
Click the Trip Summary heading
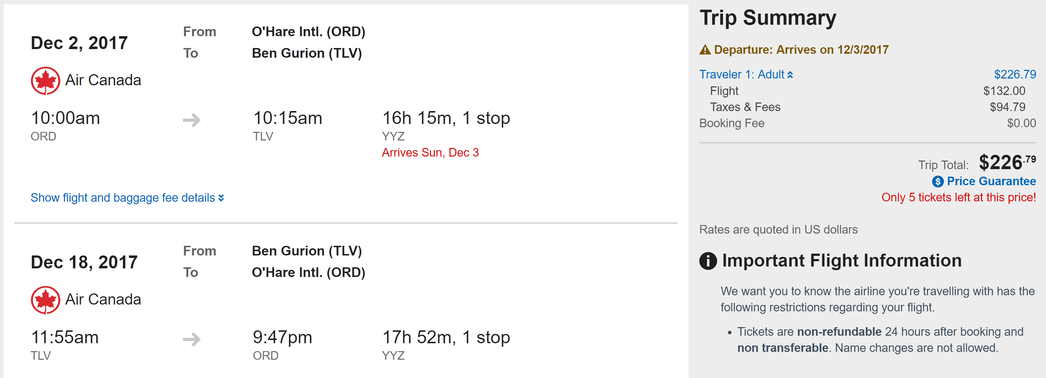click(767, 18)
